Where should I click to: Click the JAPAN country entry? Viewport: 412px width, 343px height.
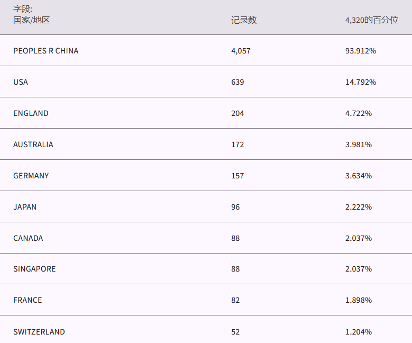(25, 207)
